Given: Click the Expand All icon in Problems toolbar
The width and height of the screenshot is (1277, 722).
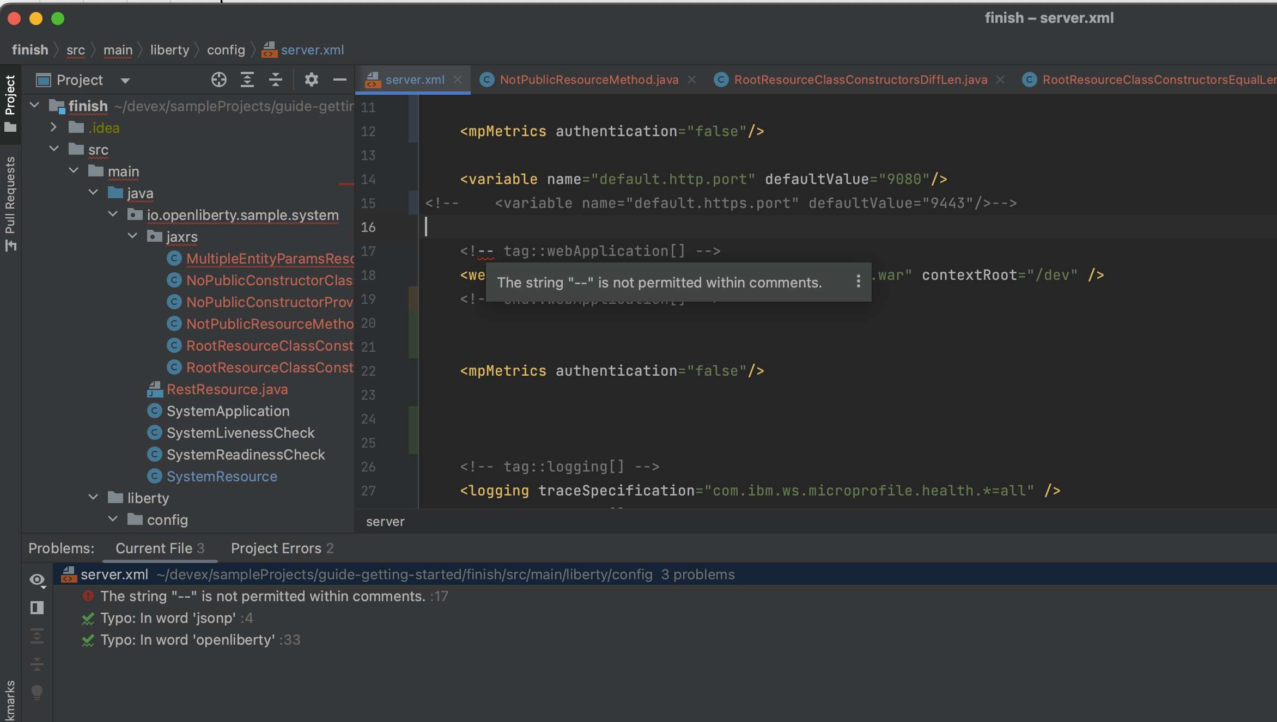Looking at the screenshot, I should [x=37, y=636].
